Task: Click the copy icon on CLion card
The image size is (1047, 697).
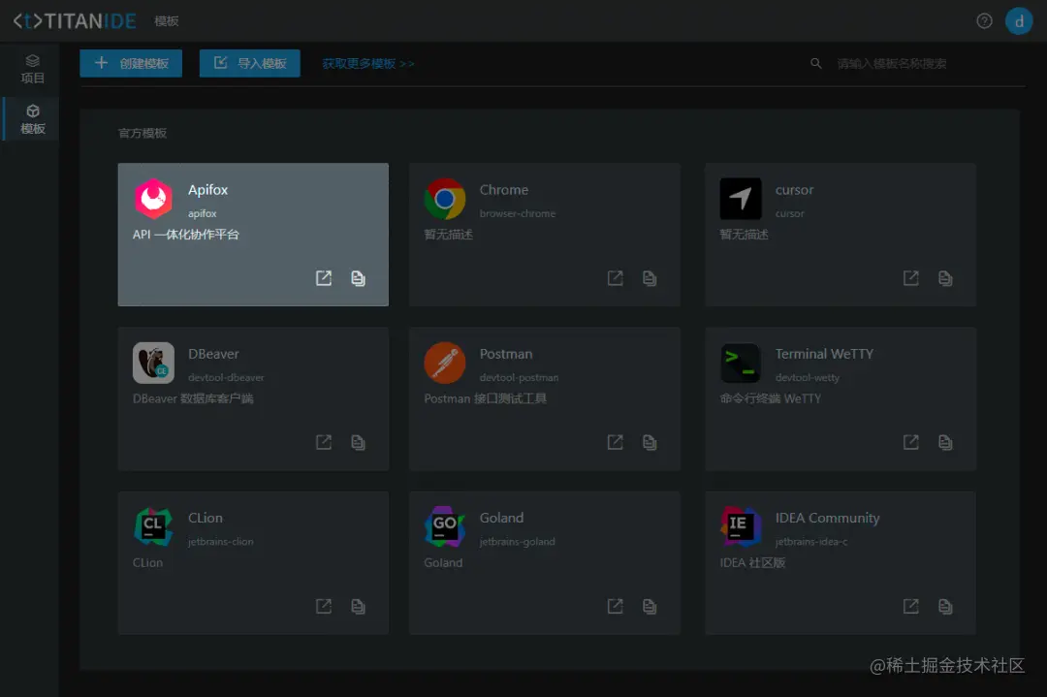Action: (x=358, y=606)
